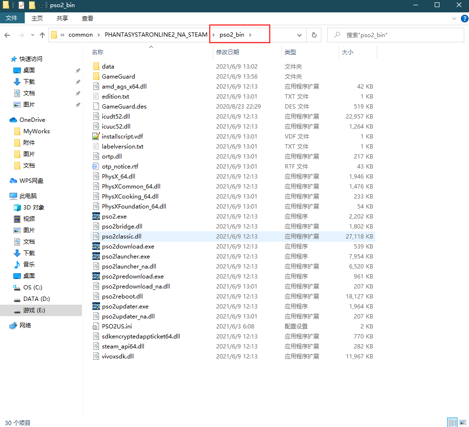Image resolution: width=469 pixels, height=427 pixels.
Task: Select the vivoxsdk.dll file name
Action: [118, 357]
